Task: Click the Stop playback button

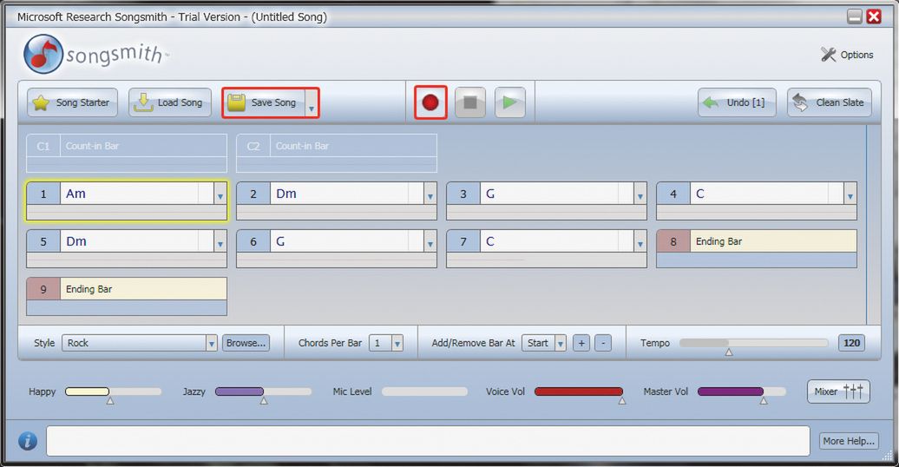Action: pos(470,102)
